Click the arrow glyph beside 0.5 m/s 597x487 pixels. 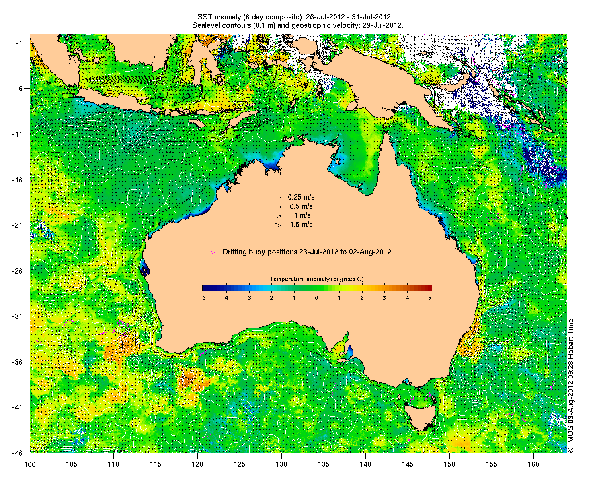280,207
